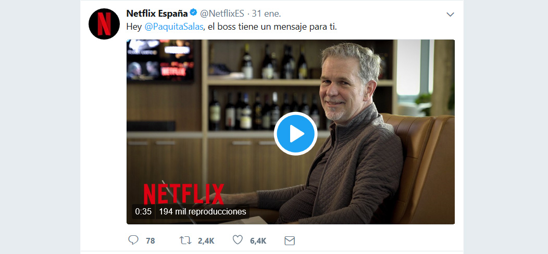The image size is (548, 254).
Task: Open the tweet options chevron menu
Action: coord(450,15)
